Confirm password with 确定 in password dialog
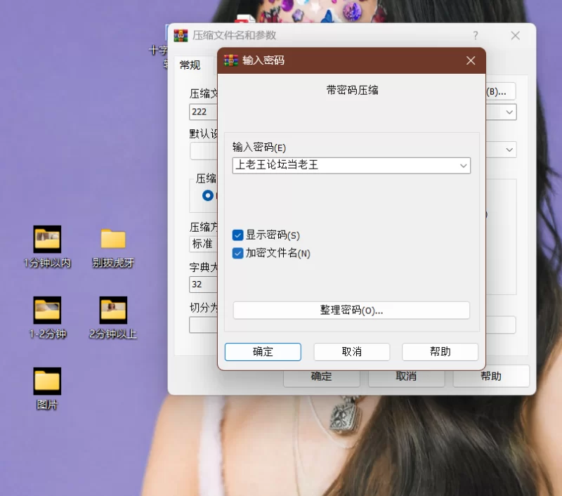The width and height of the screenshot is (562, 496). point(263,352)
